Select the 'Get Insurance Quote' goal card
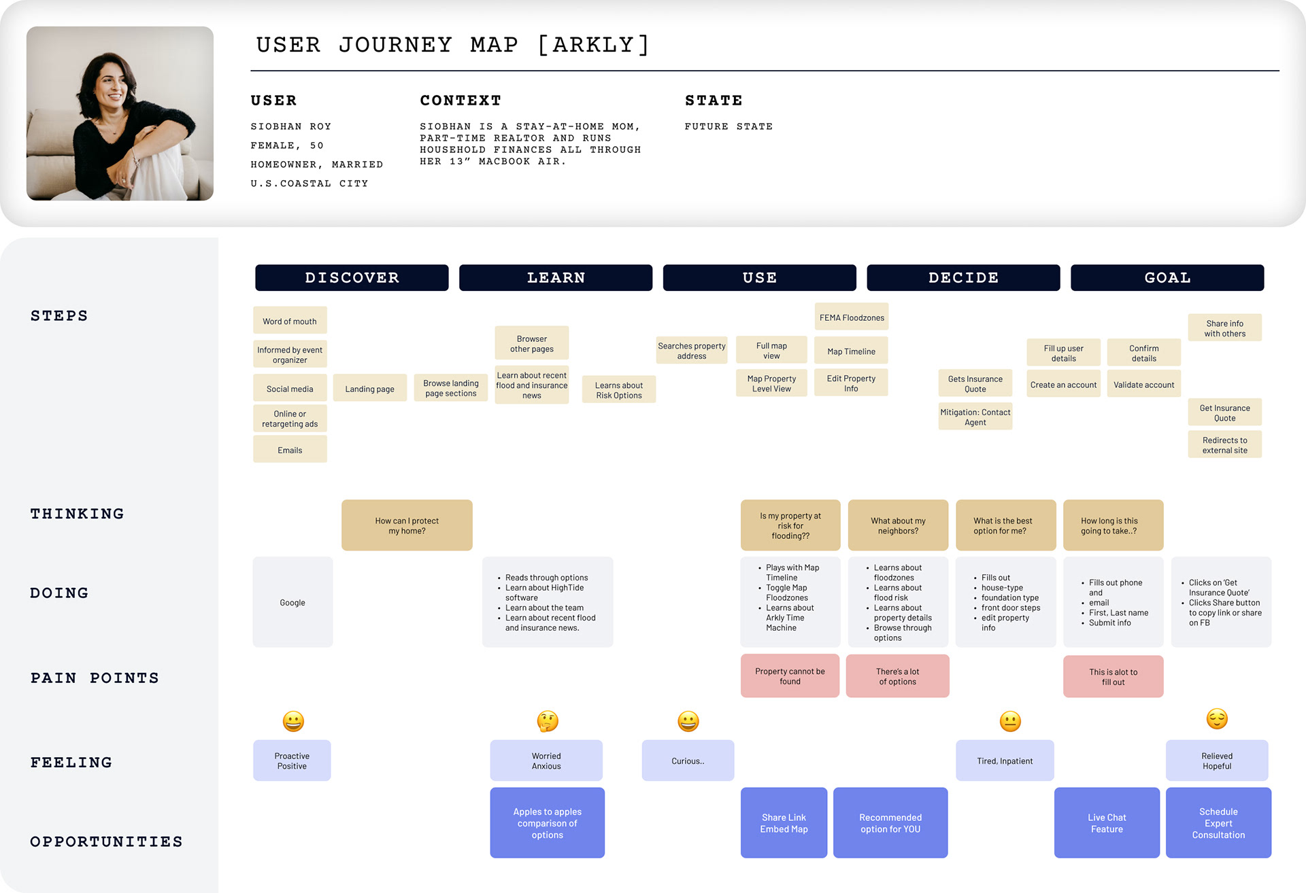Viewport: 1306px width, 893px height. point(1224,413)
